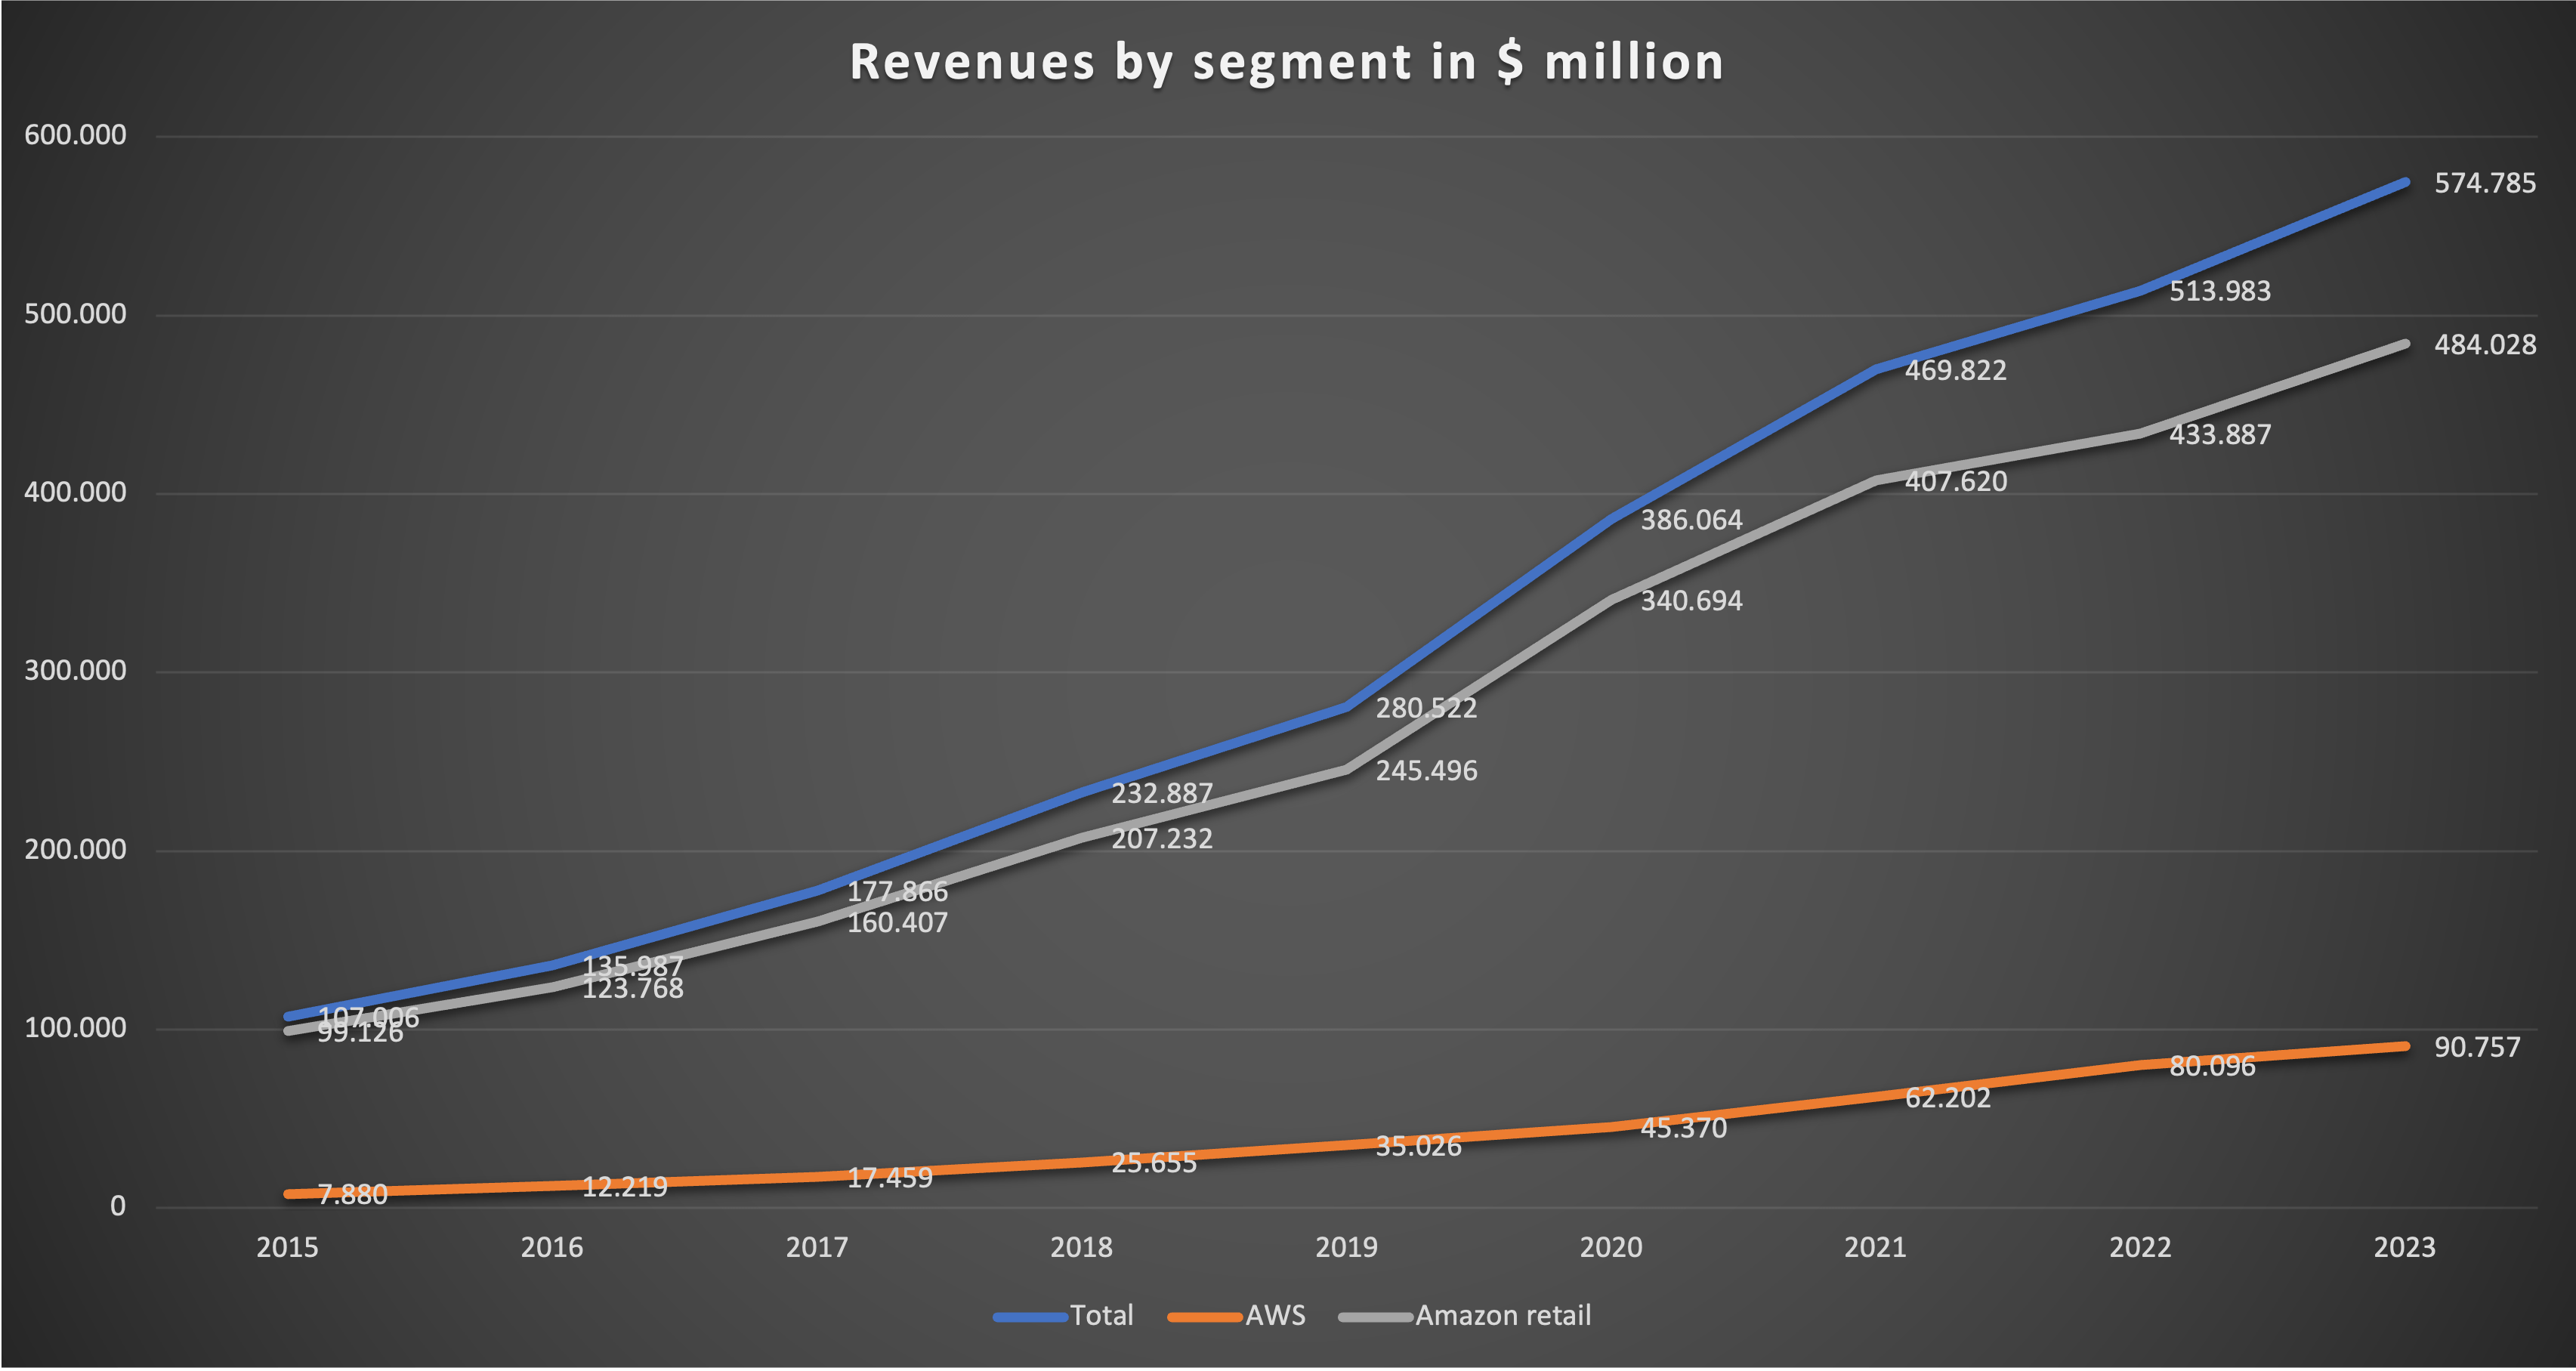Select the Total legend entry

click(x=1101, y=1315)
